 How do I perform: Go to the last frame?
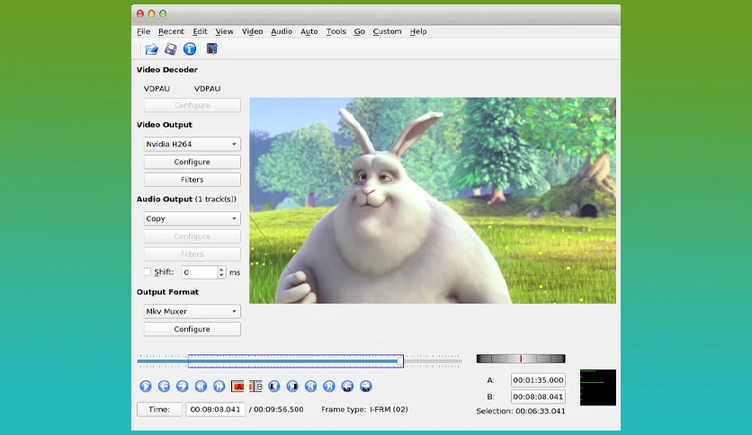click(x=329, y=386)
